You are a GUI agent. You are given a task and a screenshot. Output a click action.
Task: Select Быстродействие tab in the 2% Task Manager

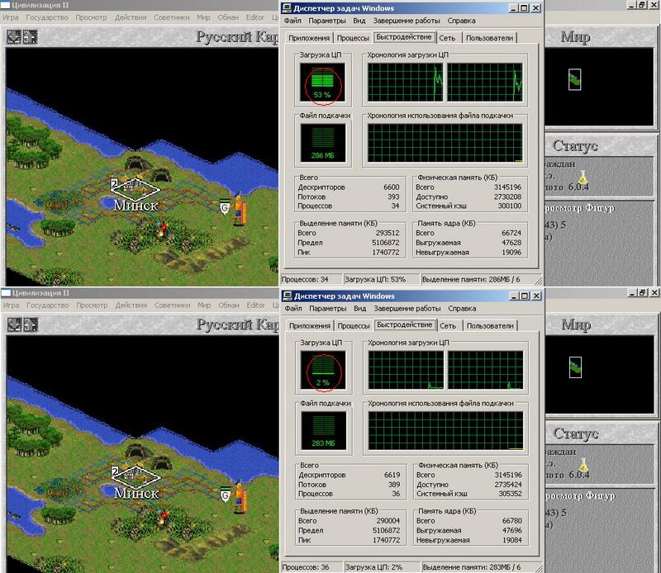[x=404, y=324]
